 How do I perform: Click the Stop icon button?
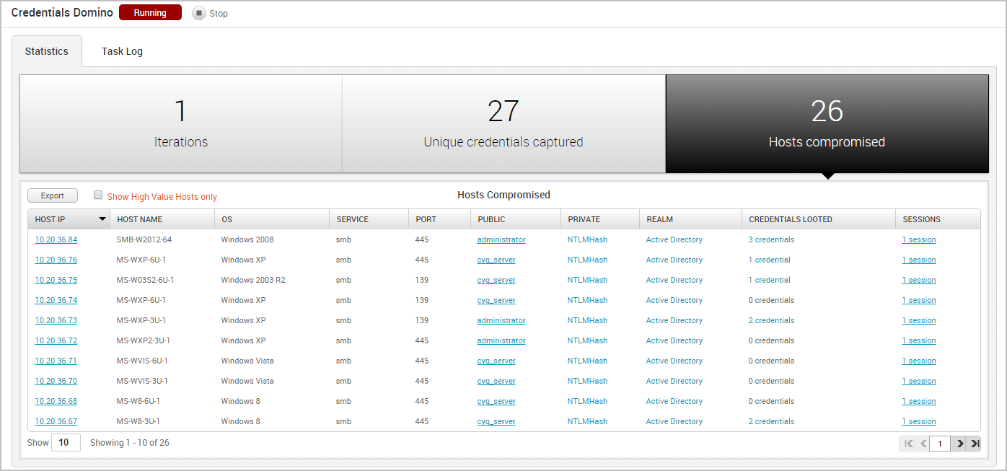(x=199, y=13)
